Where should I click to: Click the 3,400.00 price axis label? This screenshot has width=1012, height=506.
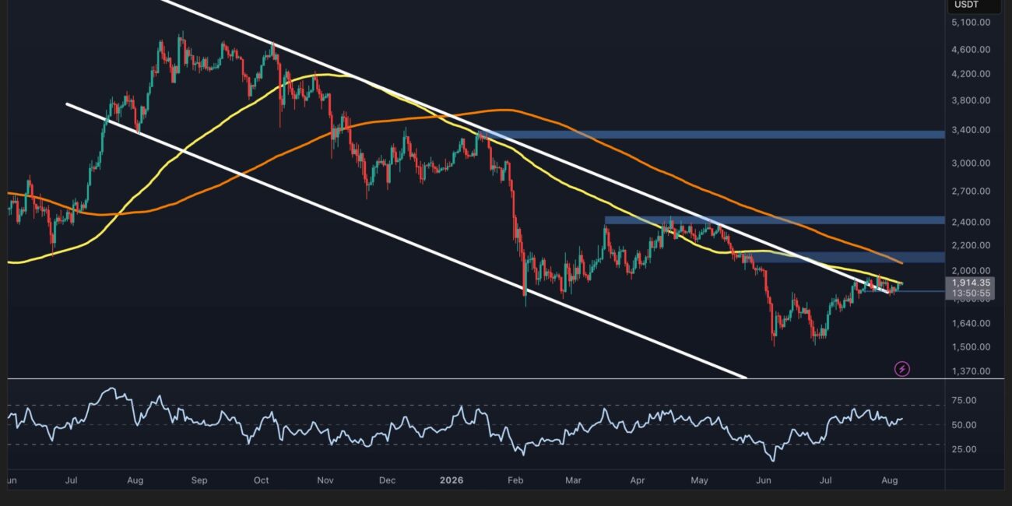pos(971,130)
